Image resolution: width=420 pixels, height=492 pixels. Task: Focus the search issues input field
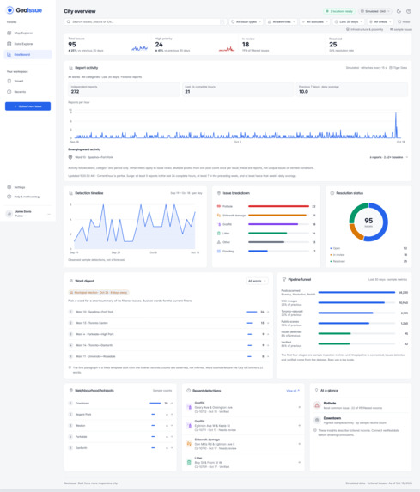point(145,22)
